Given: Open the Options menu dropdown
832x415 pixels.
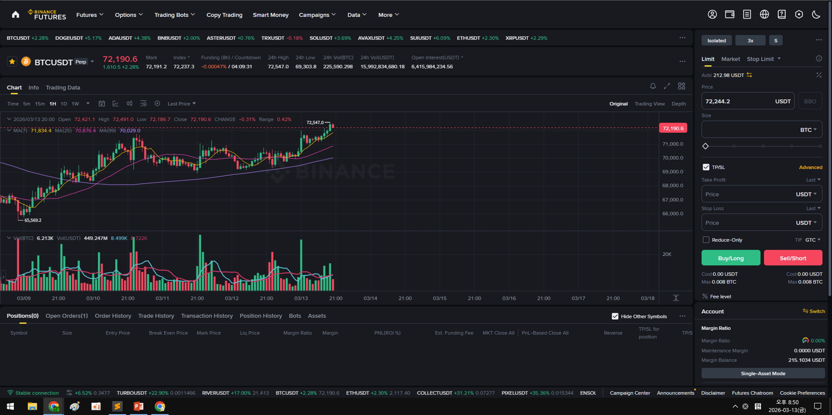Looking at the screenshot, I should [129, 15].
